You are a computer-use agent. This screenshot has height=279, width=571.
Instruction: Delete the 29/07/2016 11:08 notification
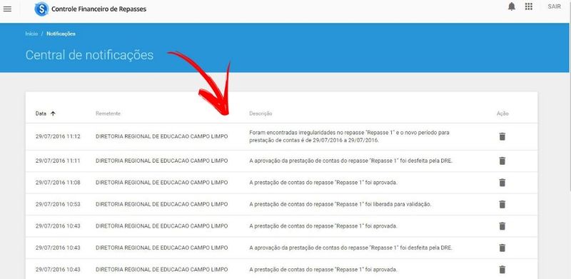pyautogui.click(x=502, y=183)
